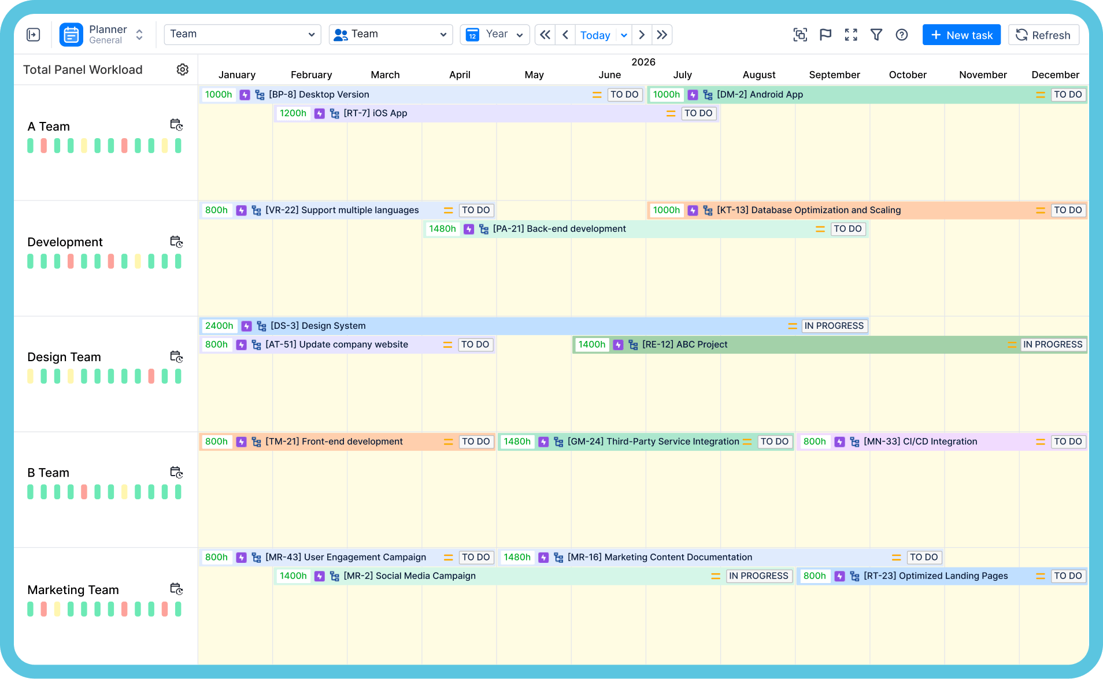1103x679 pixels.
Task: Click B Team calendar schedule icon
Action: 176,472
